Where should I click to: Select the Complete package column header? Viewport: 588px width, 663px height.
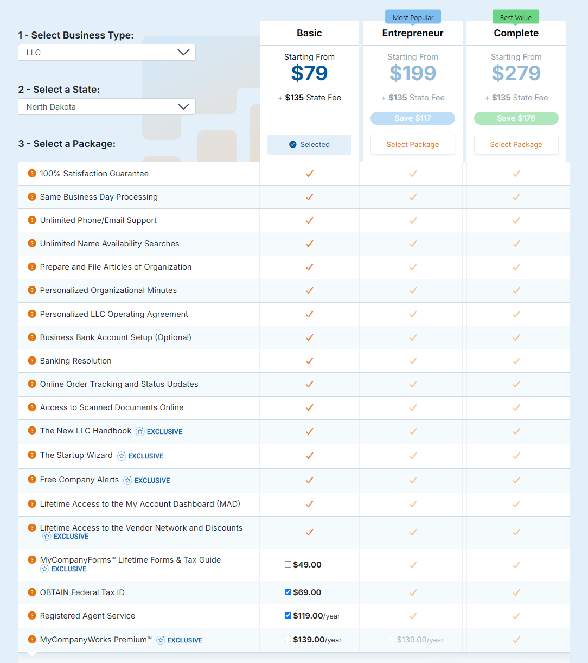(516, 33)
